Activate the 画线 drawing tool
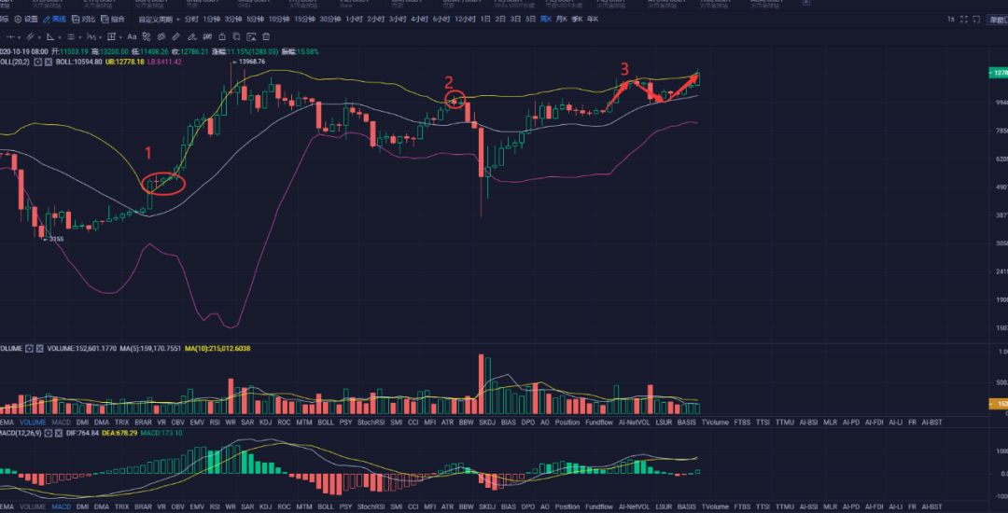The height and width of the screenshot is (513, 1008). (x=54, y=19)
